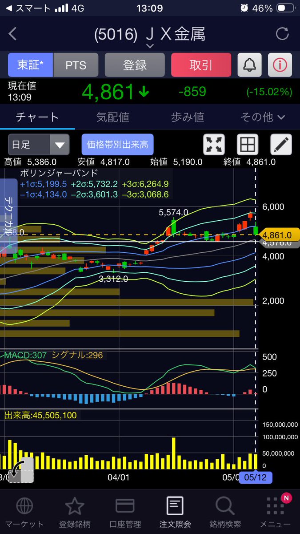Viewport: 300px width, 534px height.
Task: Tap the -3σ:3,068.6 value
Action: (144, 194)
